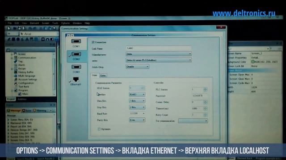Image resolution: width=286 pixels, height=160 pixels.
Task: Select the Text Bank tree item
Action: (x=24, y=87)
